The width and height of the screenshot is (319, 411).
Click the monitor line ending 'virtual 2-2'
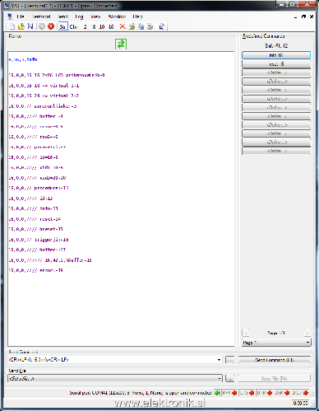[x=44, y=96]
